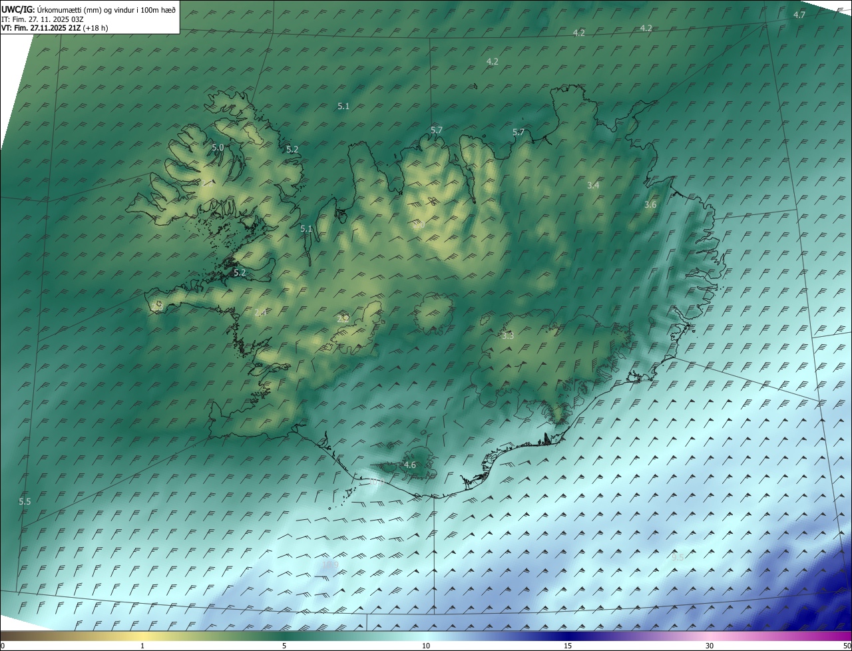Click the 5.5 value label

point(25,501)
